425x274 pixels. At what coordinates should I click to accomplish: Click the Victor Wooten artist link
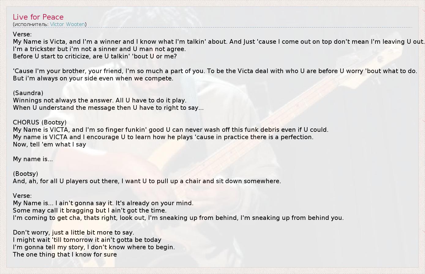pos(67,24)
